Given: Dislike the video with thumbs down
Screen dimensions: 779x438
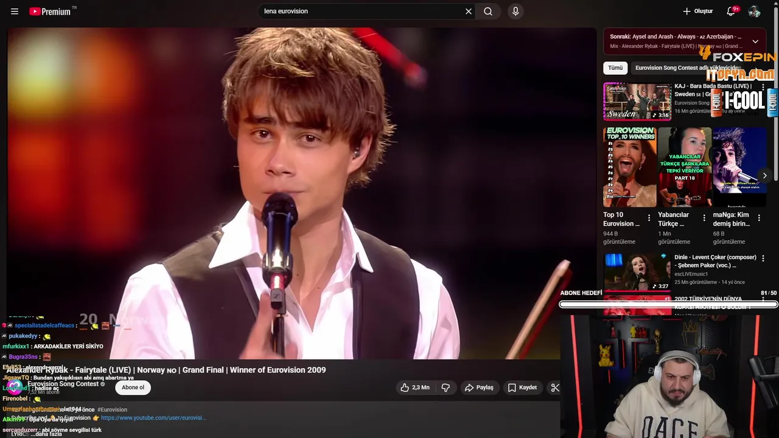Looking at the screenshot, I should point(445,388).
